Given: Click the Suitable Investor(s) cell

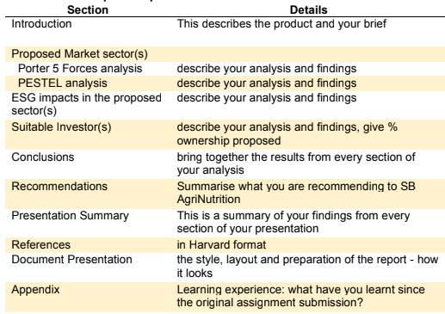Looking at the screenshot, I should click(61, 127).
